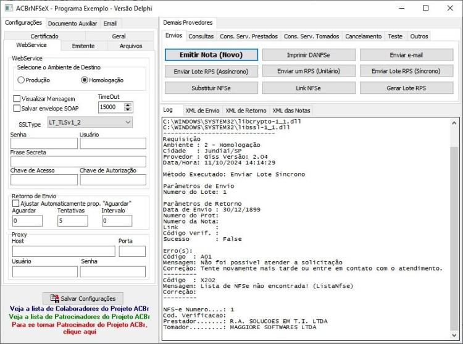Switch to the Certificado tab
The height and width of the screenshot is (344, 463).
[44, 36]
